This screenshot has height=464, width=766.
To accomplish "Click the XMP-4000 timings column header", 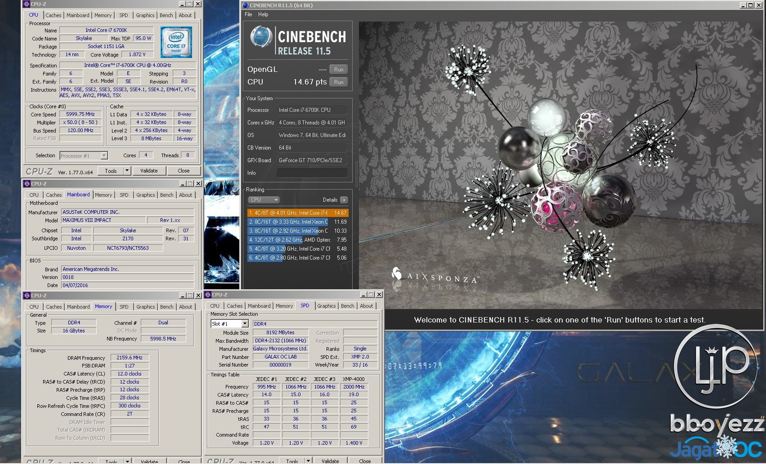I will click(x=354, y=379).
